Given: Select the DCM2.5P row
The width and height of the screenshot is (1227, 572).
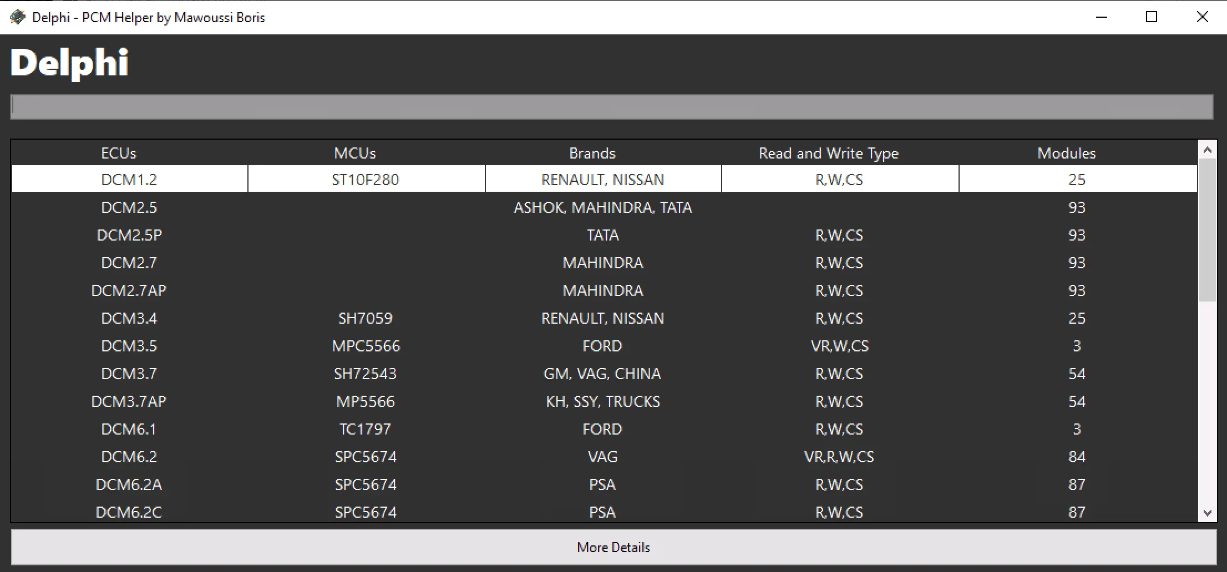Looking at the screenshot, I should (x=605, y=235).
